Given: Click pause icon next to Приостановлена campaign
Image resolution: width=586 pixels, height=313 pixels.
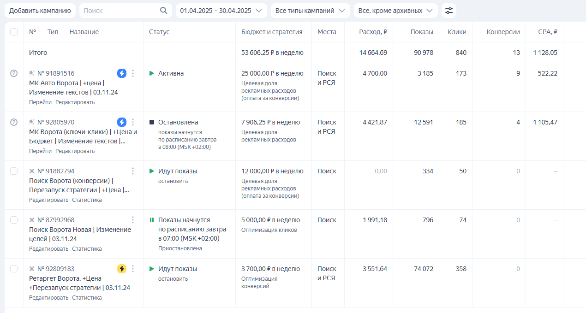Looking at the screenshot, I should 152,220.
